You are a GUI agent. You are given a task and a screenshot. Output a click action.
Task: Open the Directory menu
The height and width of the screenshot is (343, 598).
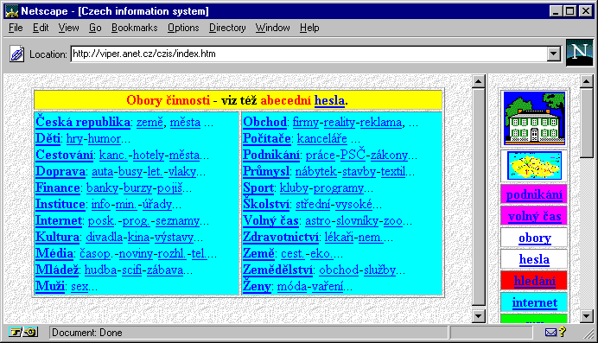pyautogui.click(x=227, y=28)
